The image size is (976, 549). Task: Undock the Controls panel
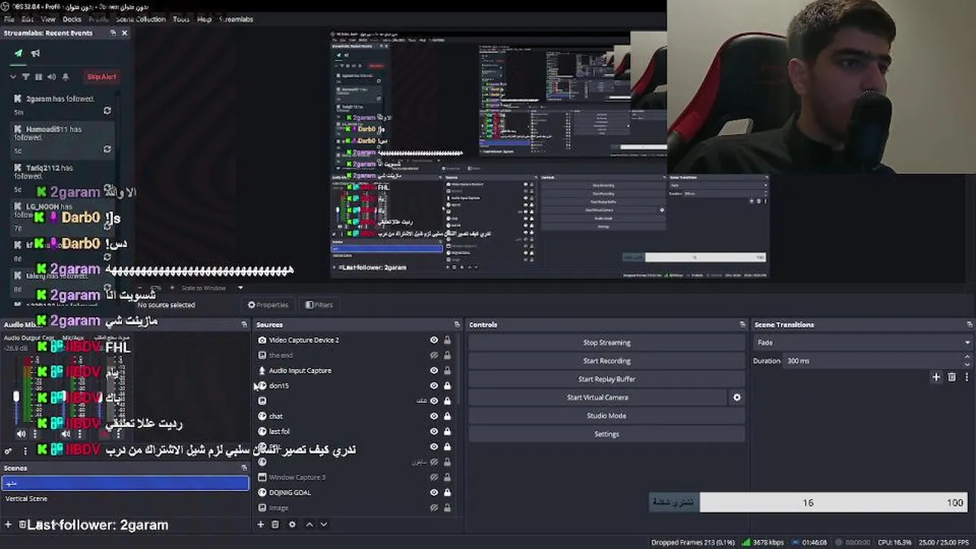click(742, 325)
